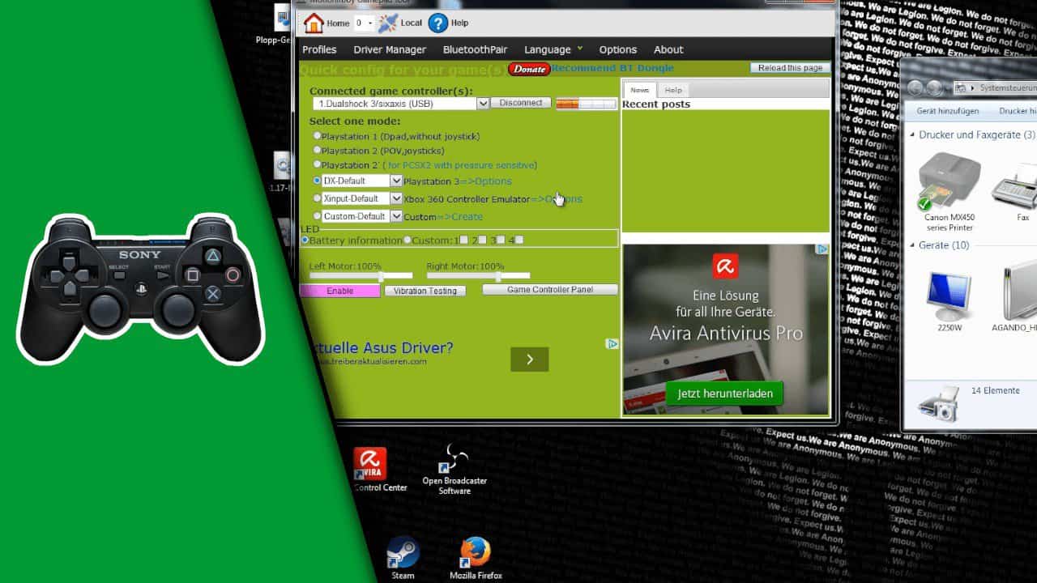Click the Disconnect button

tap(521, 103)
